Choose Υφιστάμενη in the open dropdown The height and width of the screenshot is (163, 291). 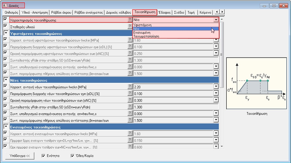[x=142, y=25]
